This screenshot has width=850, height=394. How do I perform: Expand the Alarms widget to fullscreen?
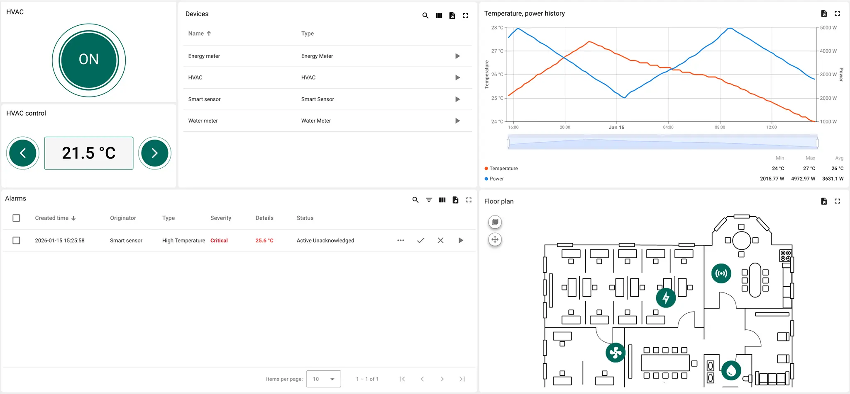coord(469,200)
